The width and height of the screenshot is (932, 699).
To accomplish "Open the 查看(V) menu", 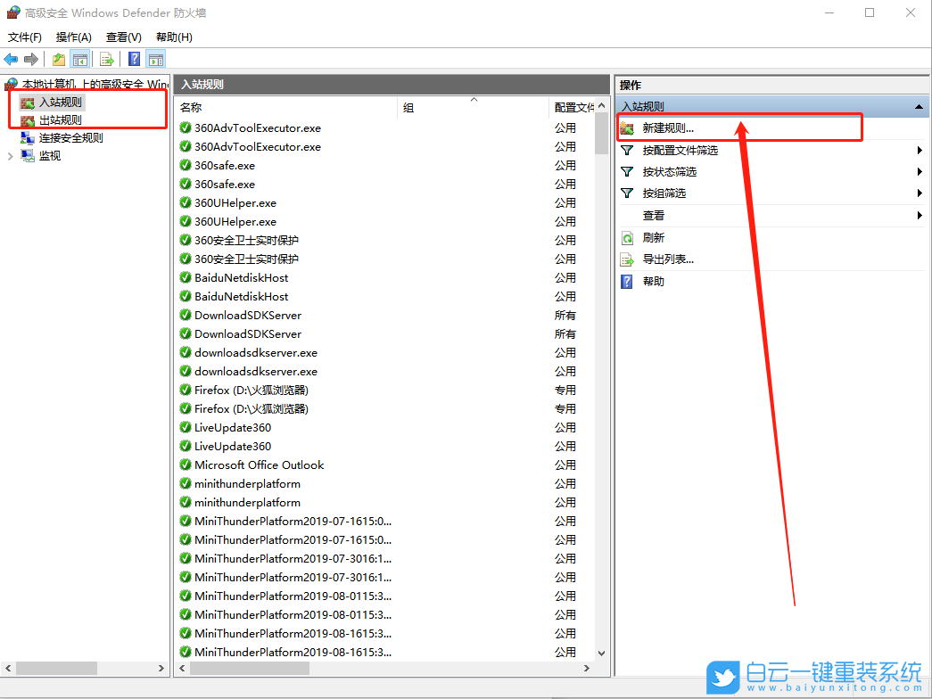I will pos(123,37).
